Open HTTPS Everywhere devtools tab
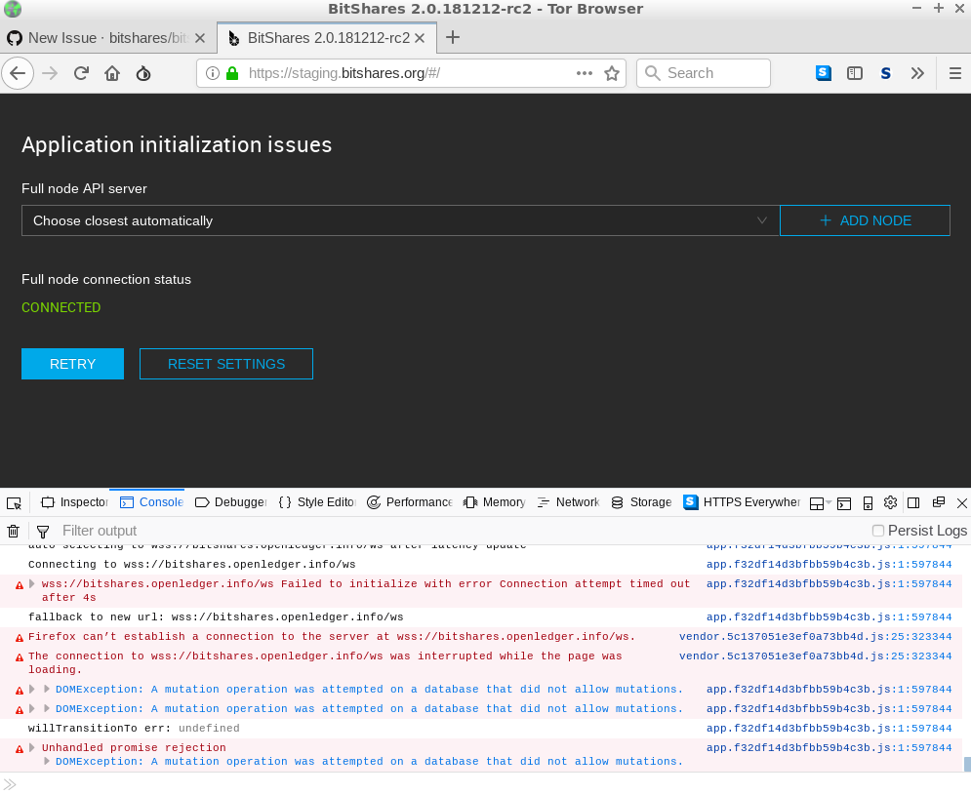Viewport: 971px width, 795px height. pos(742,502)
